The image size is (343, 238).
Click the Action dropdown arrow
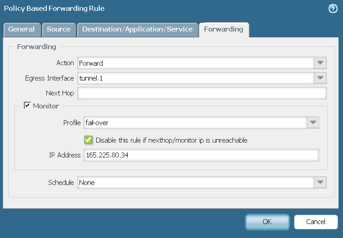pyautogui.click(x=320, y=63)
